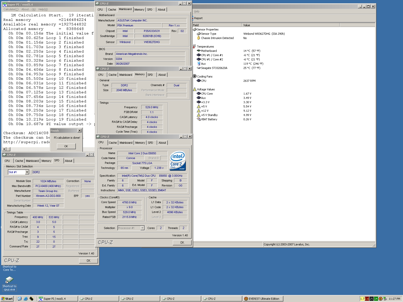The width and height of the screenshot is (403, 302).
Task: Click the +5 V Standby icon
Action: tap(198, 115)
